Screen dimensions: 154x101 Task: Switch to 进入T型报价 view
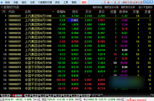(146, 7)
